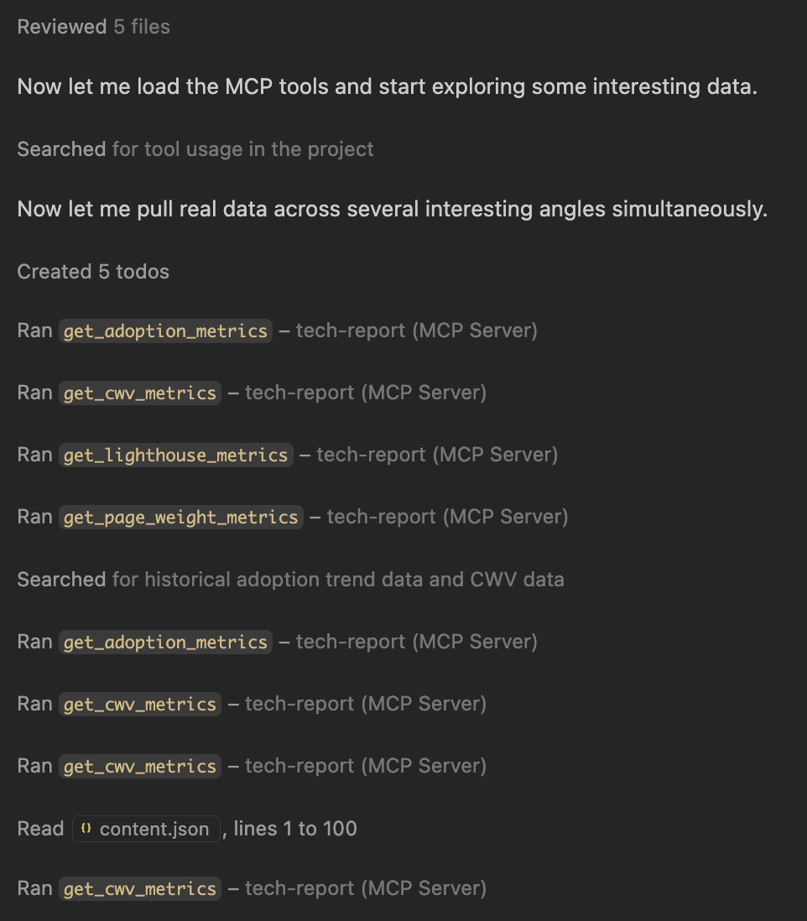Click the "Now let me pull real data" message
Image resolution: width=807 pixels, height=921 pixels.
393,209
